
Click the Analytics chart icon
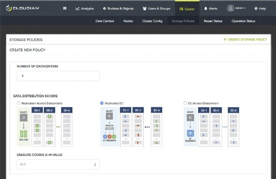click(77, 8)
